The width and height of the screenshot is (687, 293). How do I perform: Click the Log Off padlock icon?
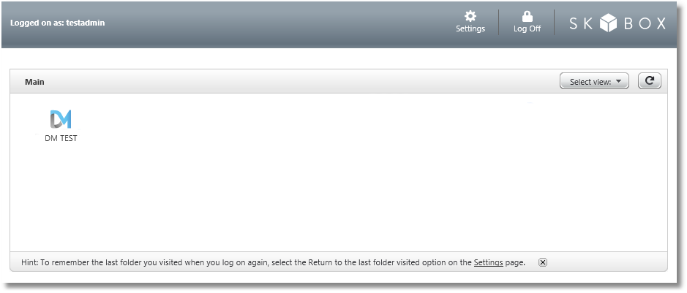point(527,17)
